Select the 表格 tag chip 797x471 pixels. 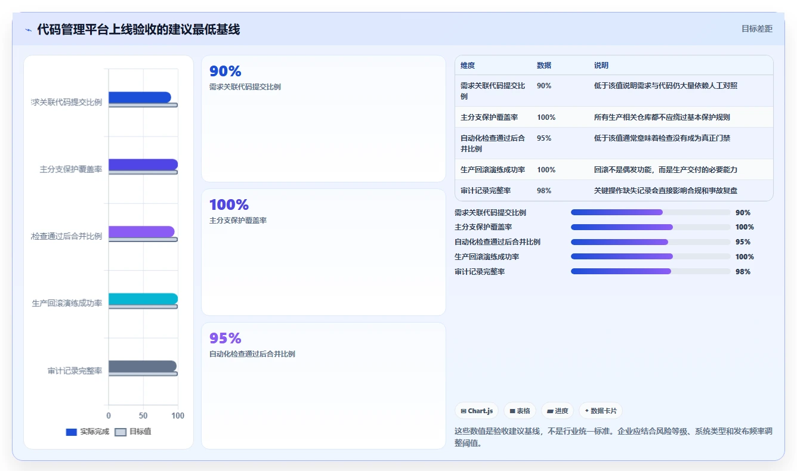click(x=520, y=411)
